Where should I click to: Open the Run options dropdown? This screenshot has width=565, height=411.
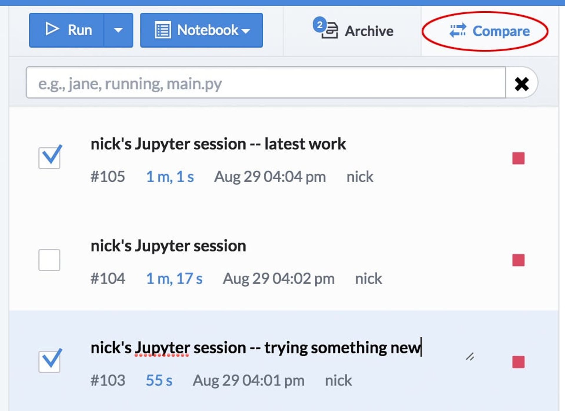118,30
